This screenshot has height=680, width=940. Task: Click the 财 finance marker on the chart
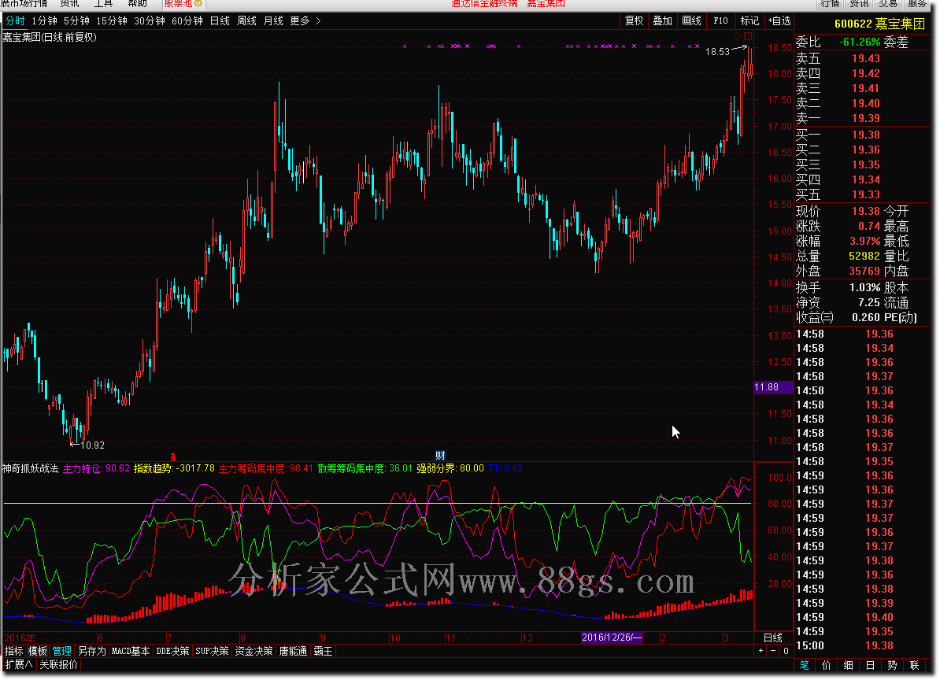[x=440, y=456]
